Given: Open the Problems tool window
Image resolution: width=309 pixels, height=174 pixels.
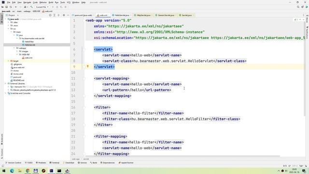Looking at the screenshot, I should (x=41, y=163).
